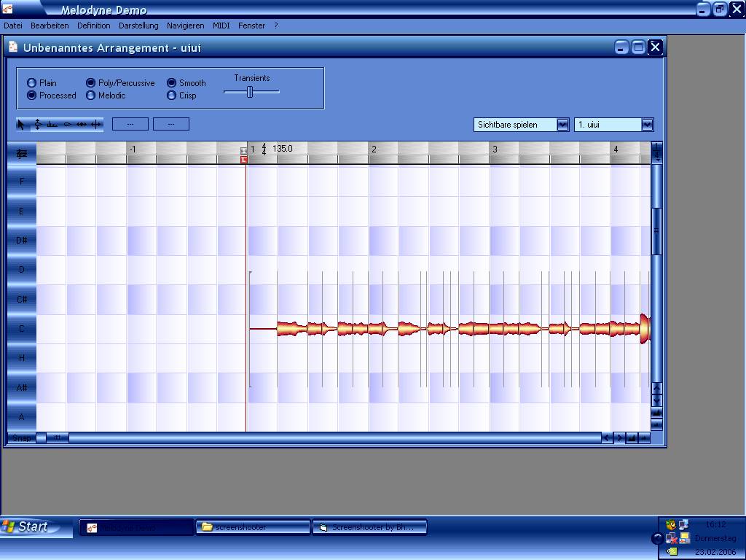Open the Definition menu

click(94, 26)
